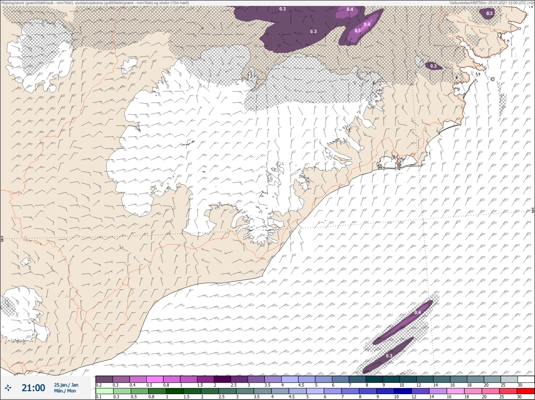
Task: Select the lower legend swatch labeled 3
Action: [x=245, y=391]
